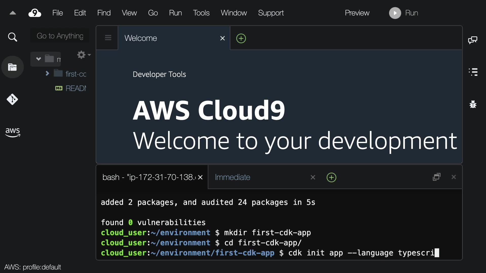This screenshot has height=273, width=486.
Task: Open the Debugger bug panel
Action: point(473,104)
